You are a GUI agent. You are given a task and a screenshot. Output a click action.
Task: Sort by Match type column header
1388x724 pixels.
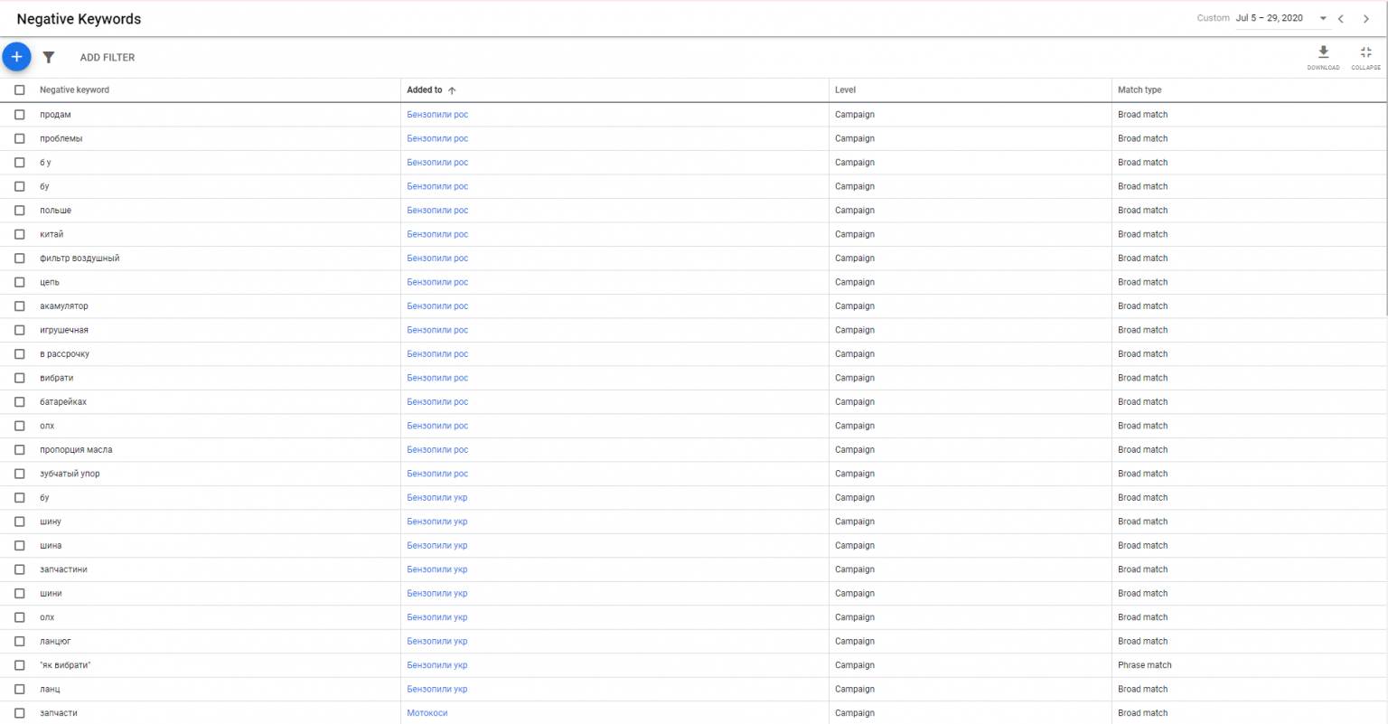(1139, 90)
